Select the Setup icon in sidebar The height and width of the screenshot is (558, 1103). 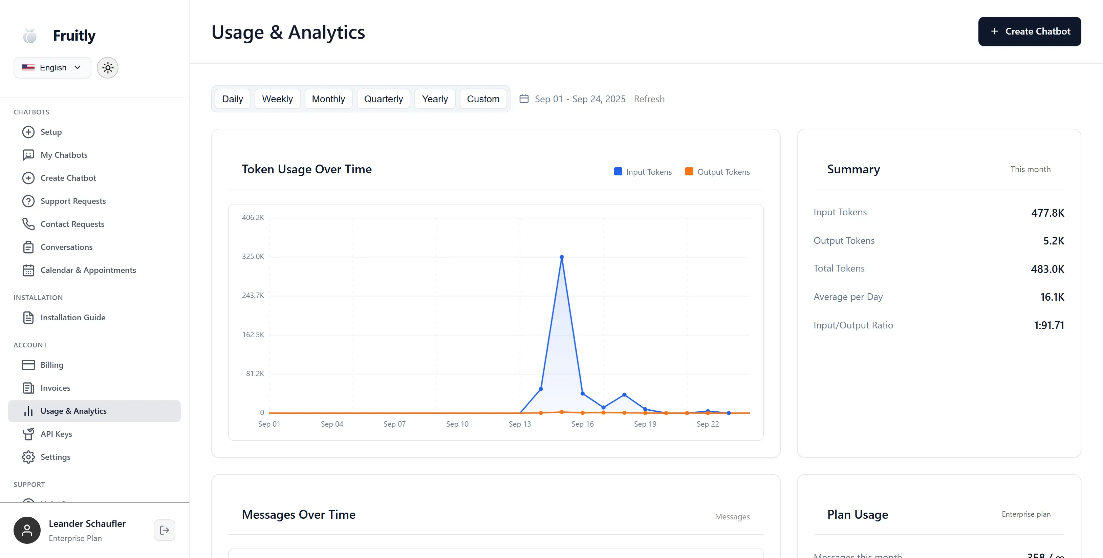click(x=28, y=132)
